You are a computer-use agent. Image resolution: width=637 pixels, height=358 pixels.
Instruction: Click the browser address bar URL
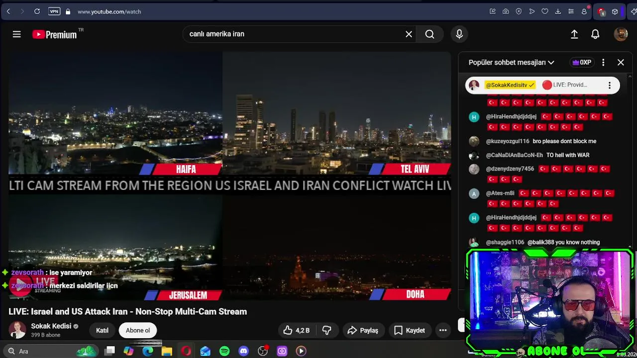point(109,11)
